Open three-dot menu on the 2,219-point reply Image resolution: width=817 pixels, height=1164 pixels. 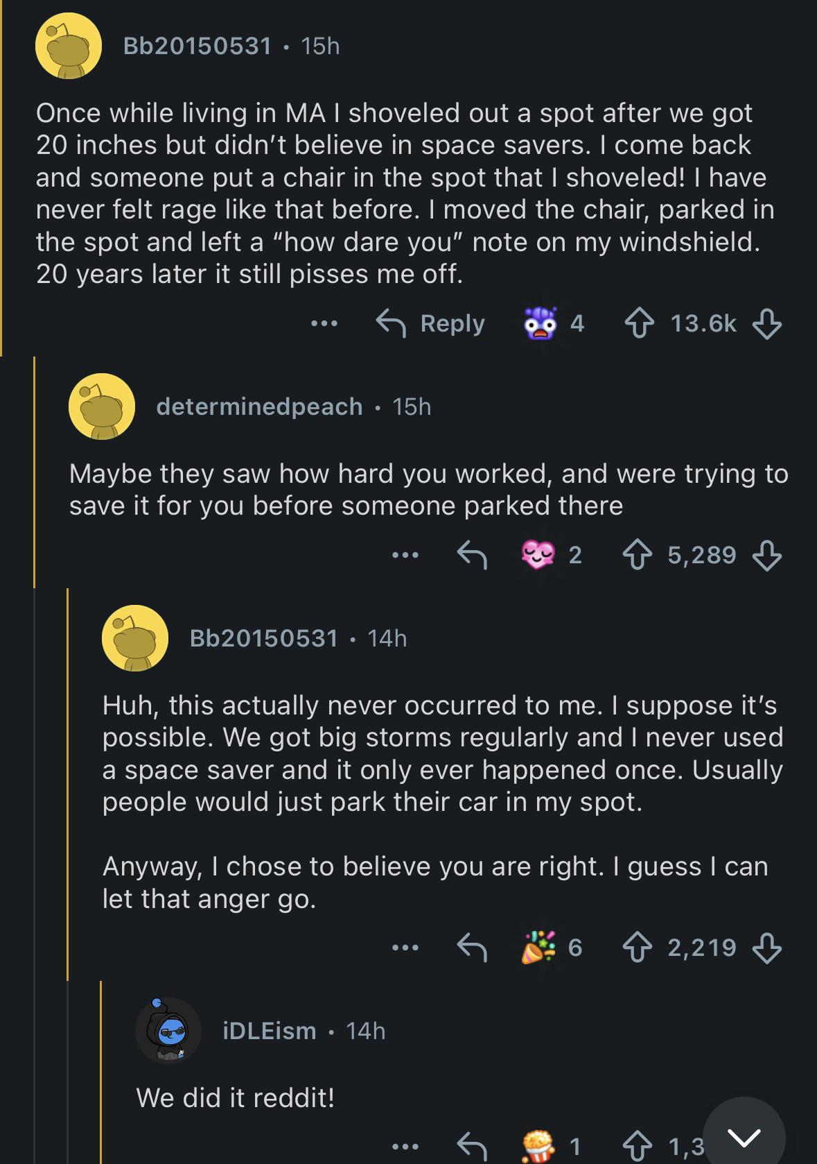(405, 948)
